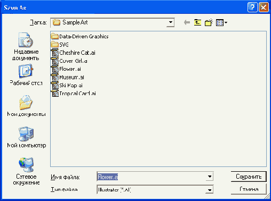Click the back arrow icon
Viewport: 271px width, 201px height.
click(x=187, y=22)
